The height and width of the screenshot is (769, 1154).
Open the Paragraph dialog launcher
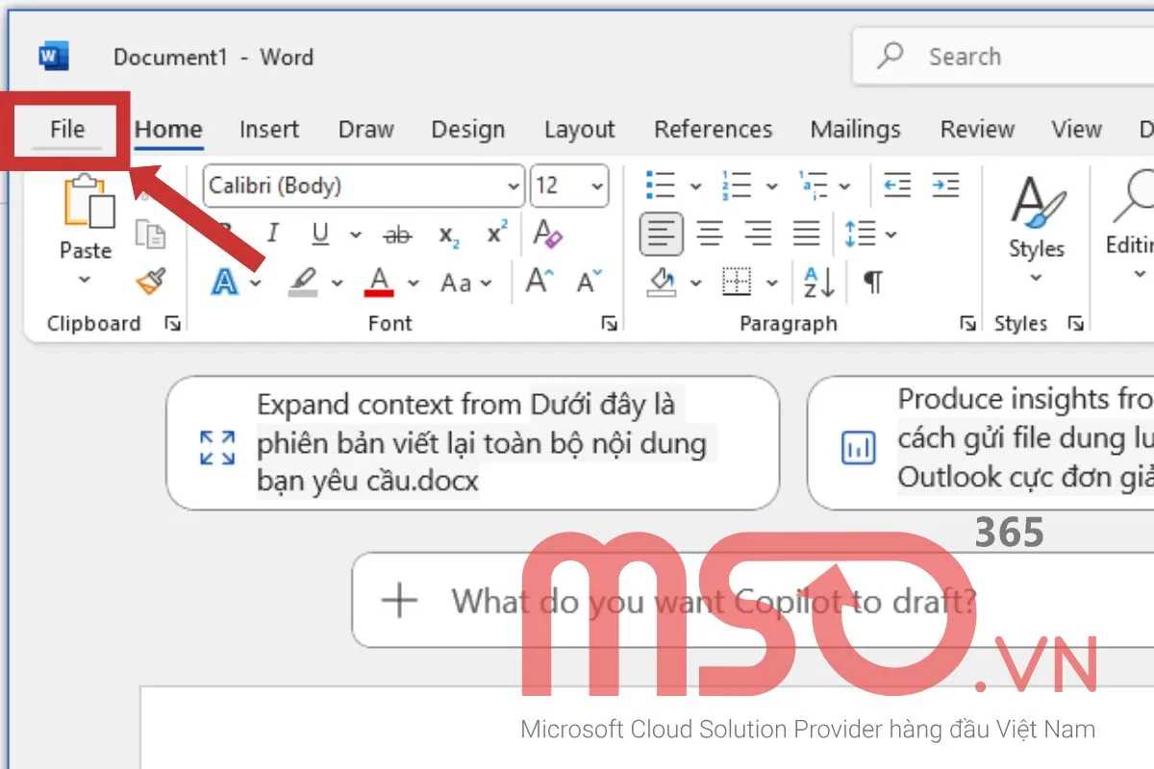967,324
